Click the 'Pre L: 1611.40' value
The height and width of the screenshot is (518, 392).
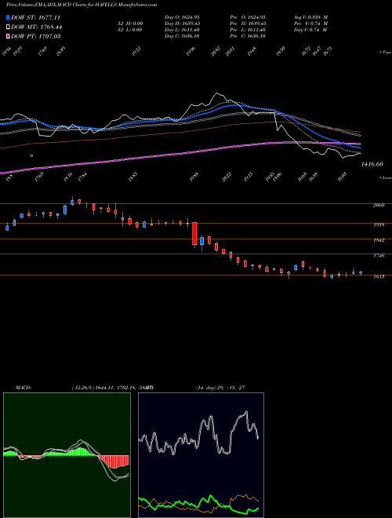[248, 30]
